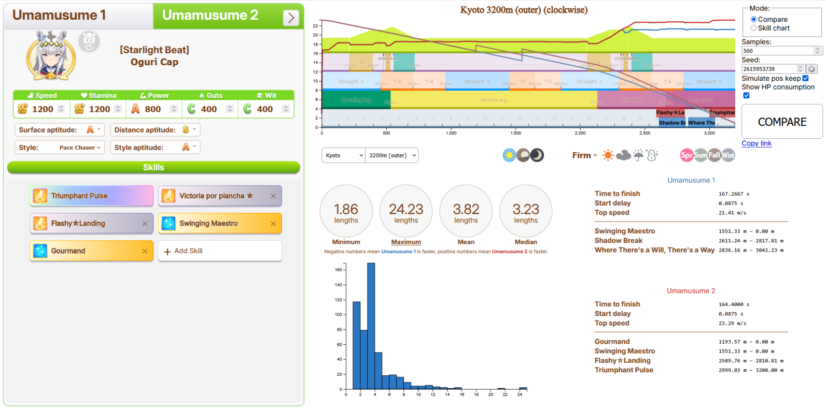The width and height of the screenshot is (826, 411).
Task: Click the Oguri Cap character portrait
Action: (51, 56)
